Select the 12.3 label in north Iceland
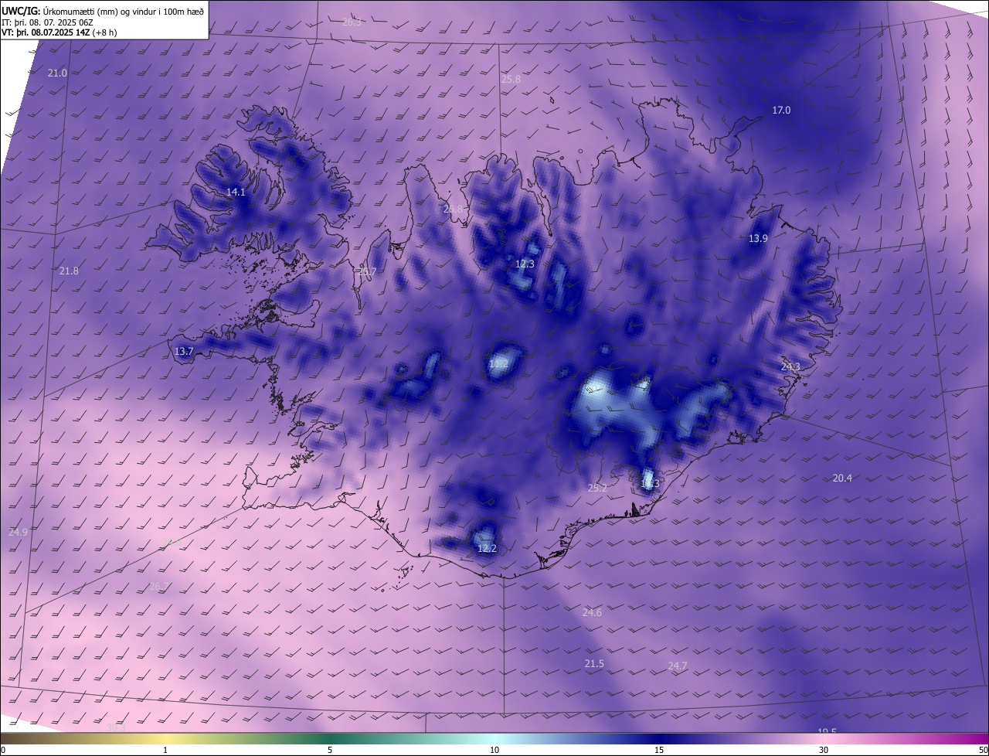This screenshot has width=989, height=756. coord(525,264)
